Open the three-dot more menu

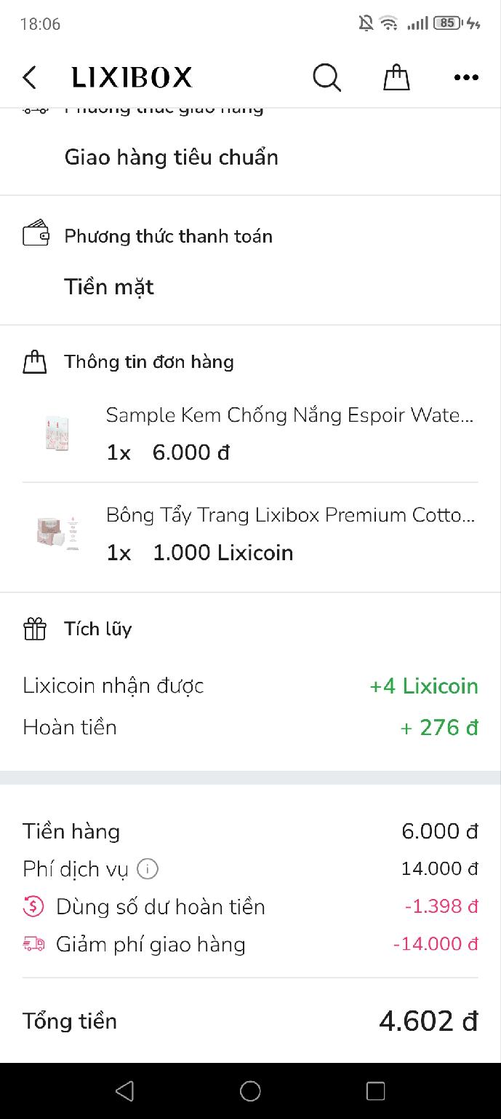coord(466,77)
